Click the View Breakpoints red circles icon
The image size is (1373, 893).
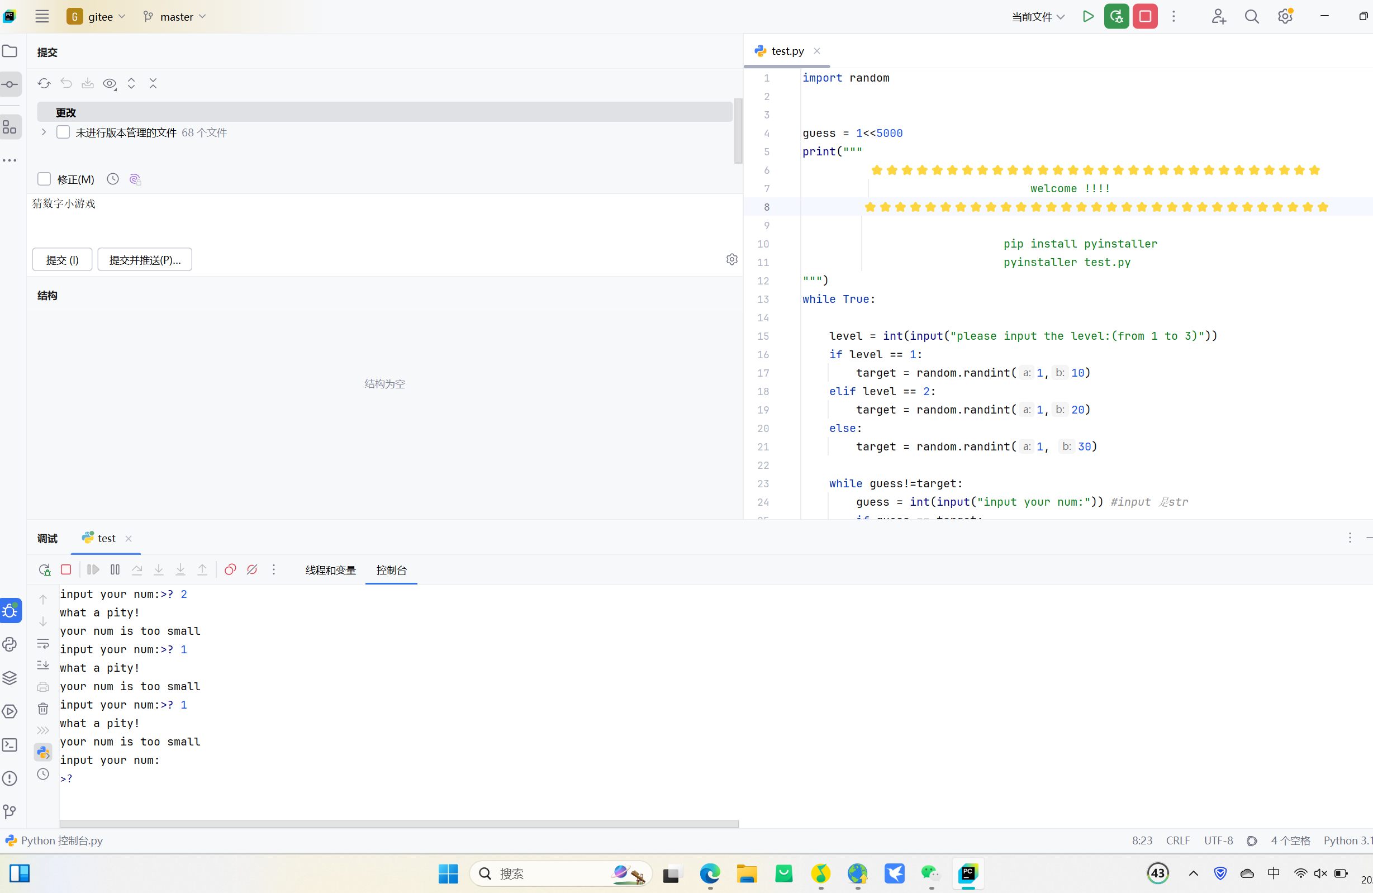coord(230,569)
